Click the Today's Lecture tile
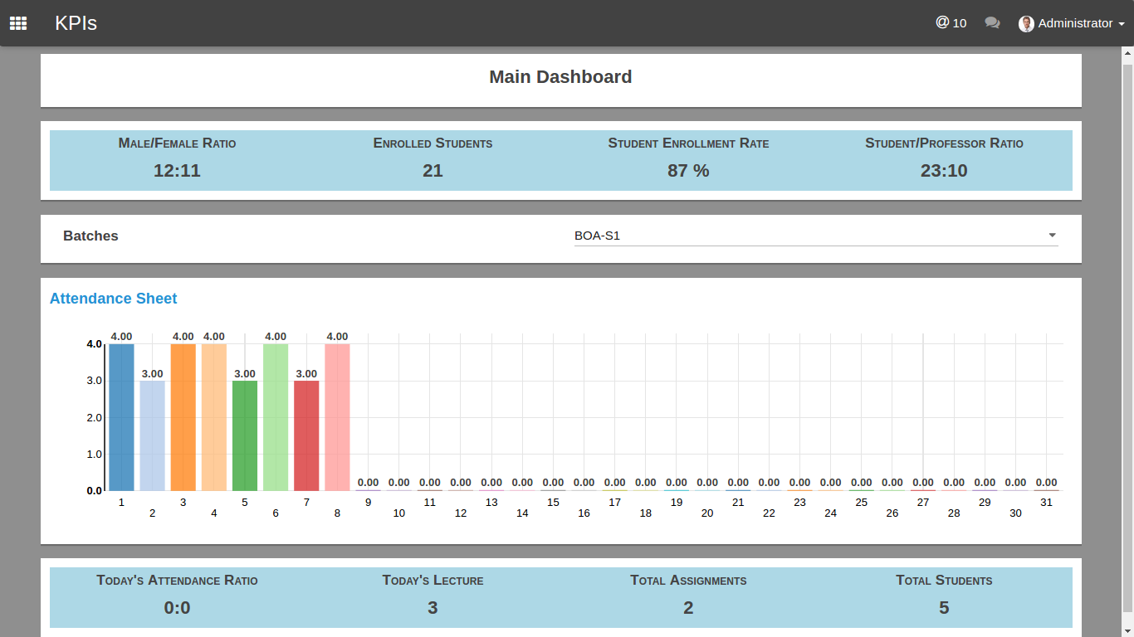The height and width of the screenshot is (637, 1134). (x=433, y=597)
